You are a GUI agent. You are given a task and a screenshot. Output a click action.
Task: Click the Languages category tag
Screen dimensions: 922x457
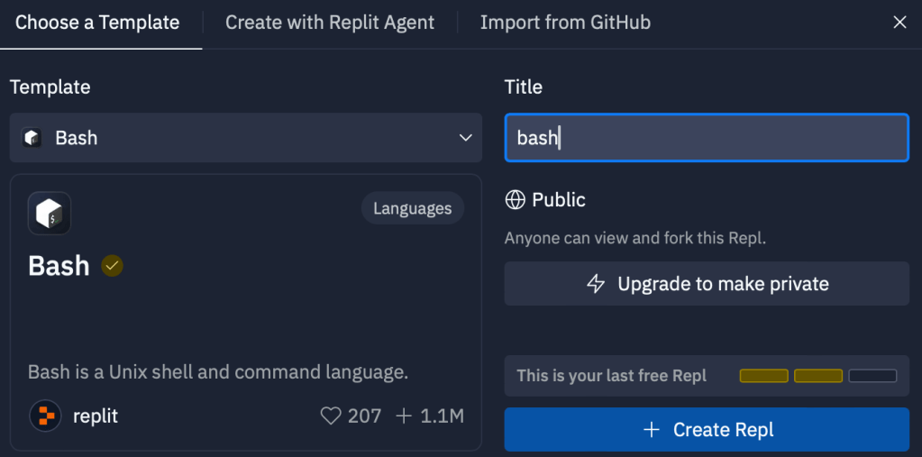[x=412, y=208]
